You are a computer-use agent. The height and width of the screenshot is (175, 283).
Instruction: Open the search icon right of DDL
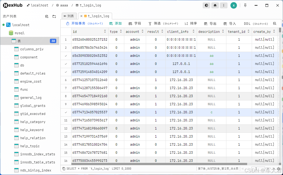275,23
